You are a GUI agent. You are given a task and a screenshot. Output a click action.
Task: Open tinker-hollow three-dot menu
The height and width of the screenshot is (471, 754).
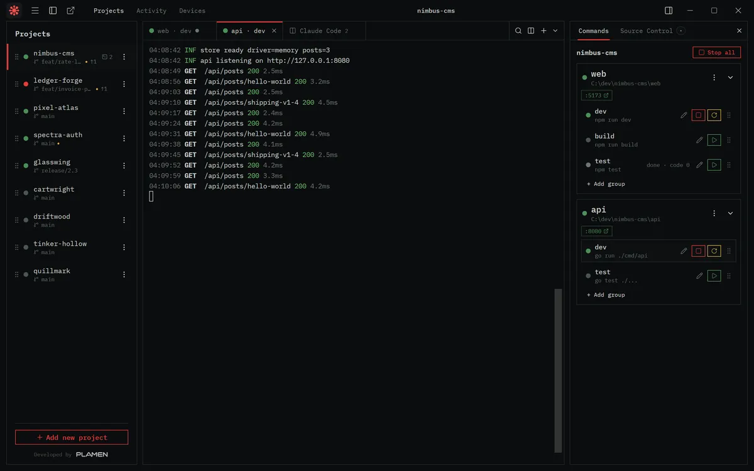[x=124, y=247]
